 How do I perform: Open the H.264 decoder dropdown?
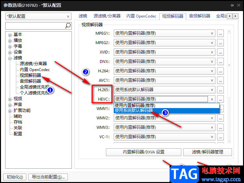click(x=164, y=71)
